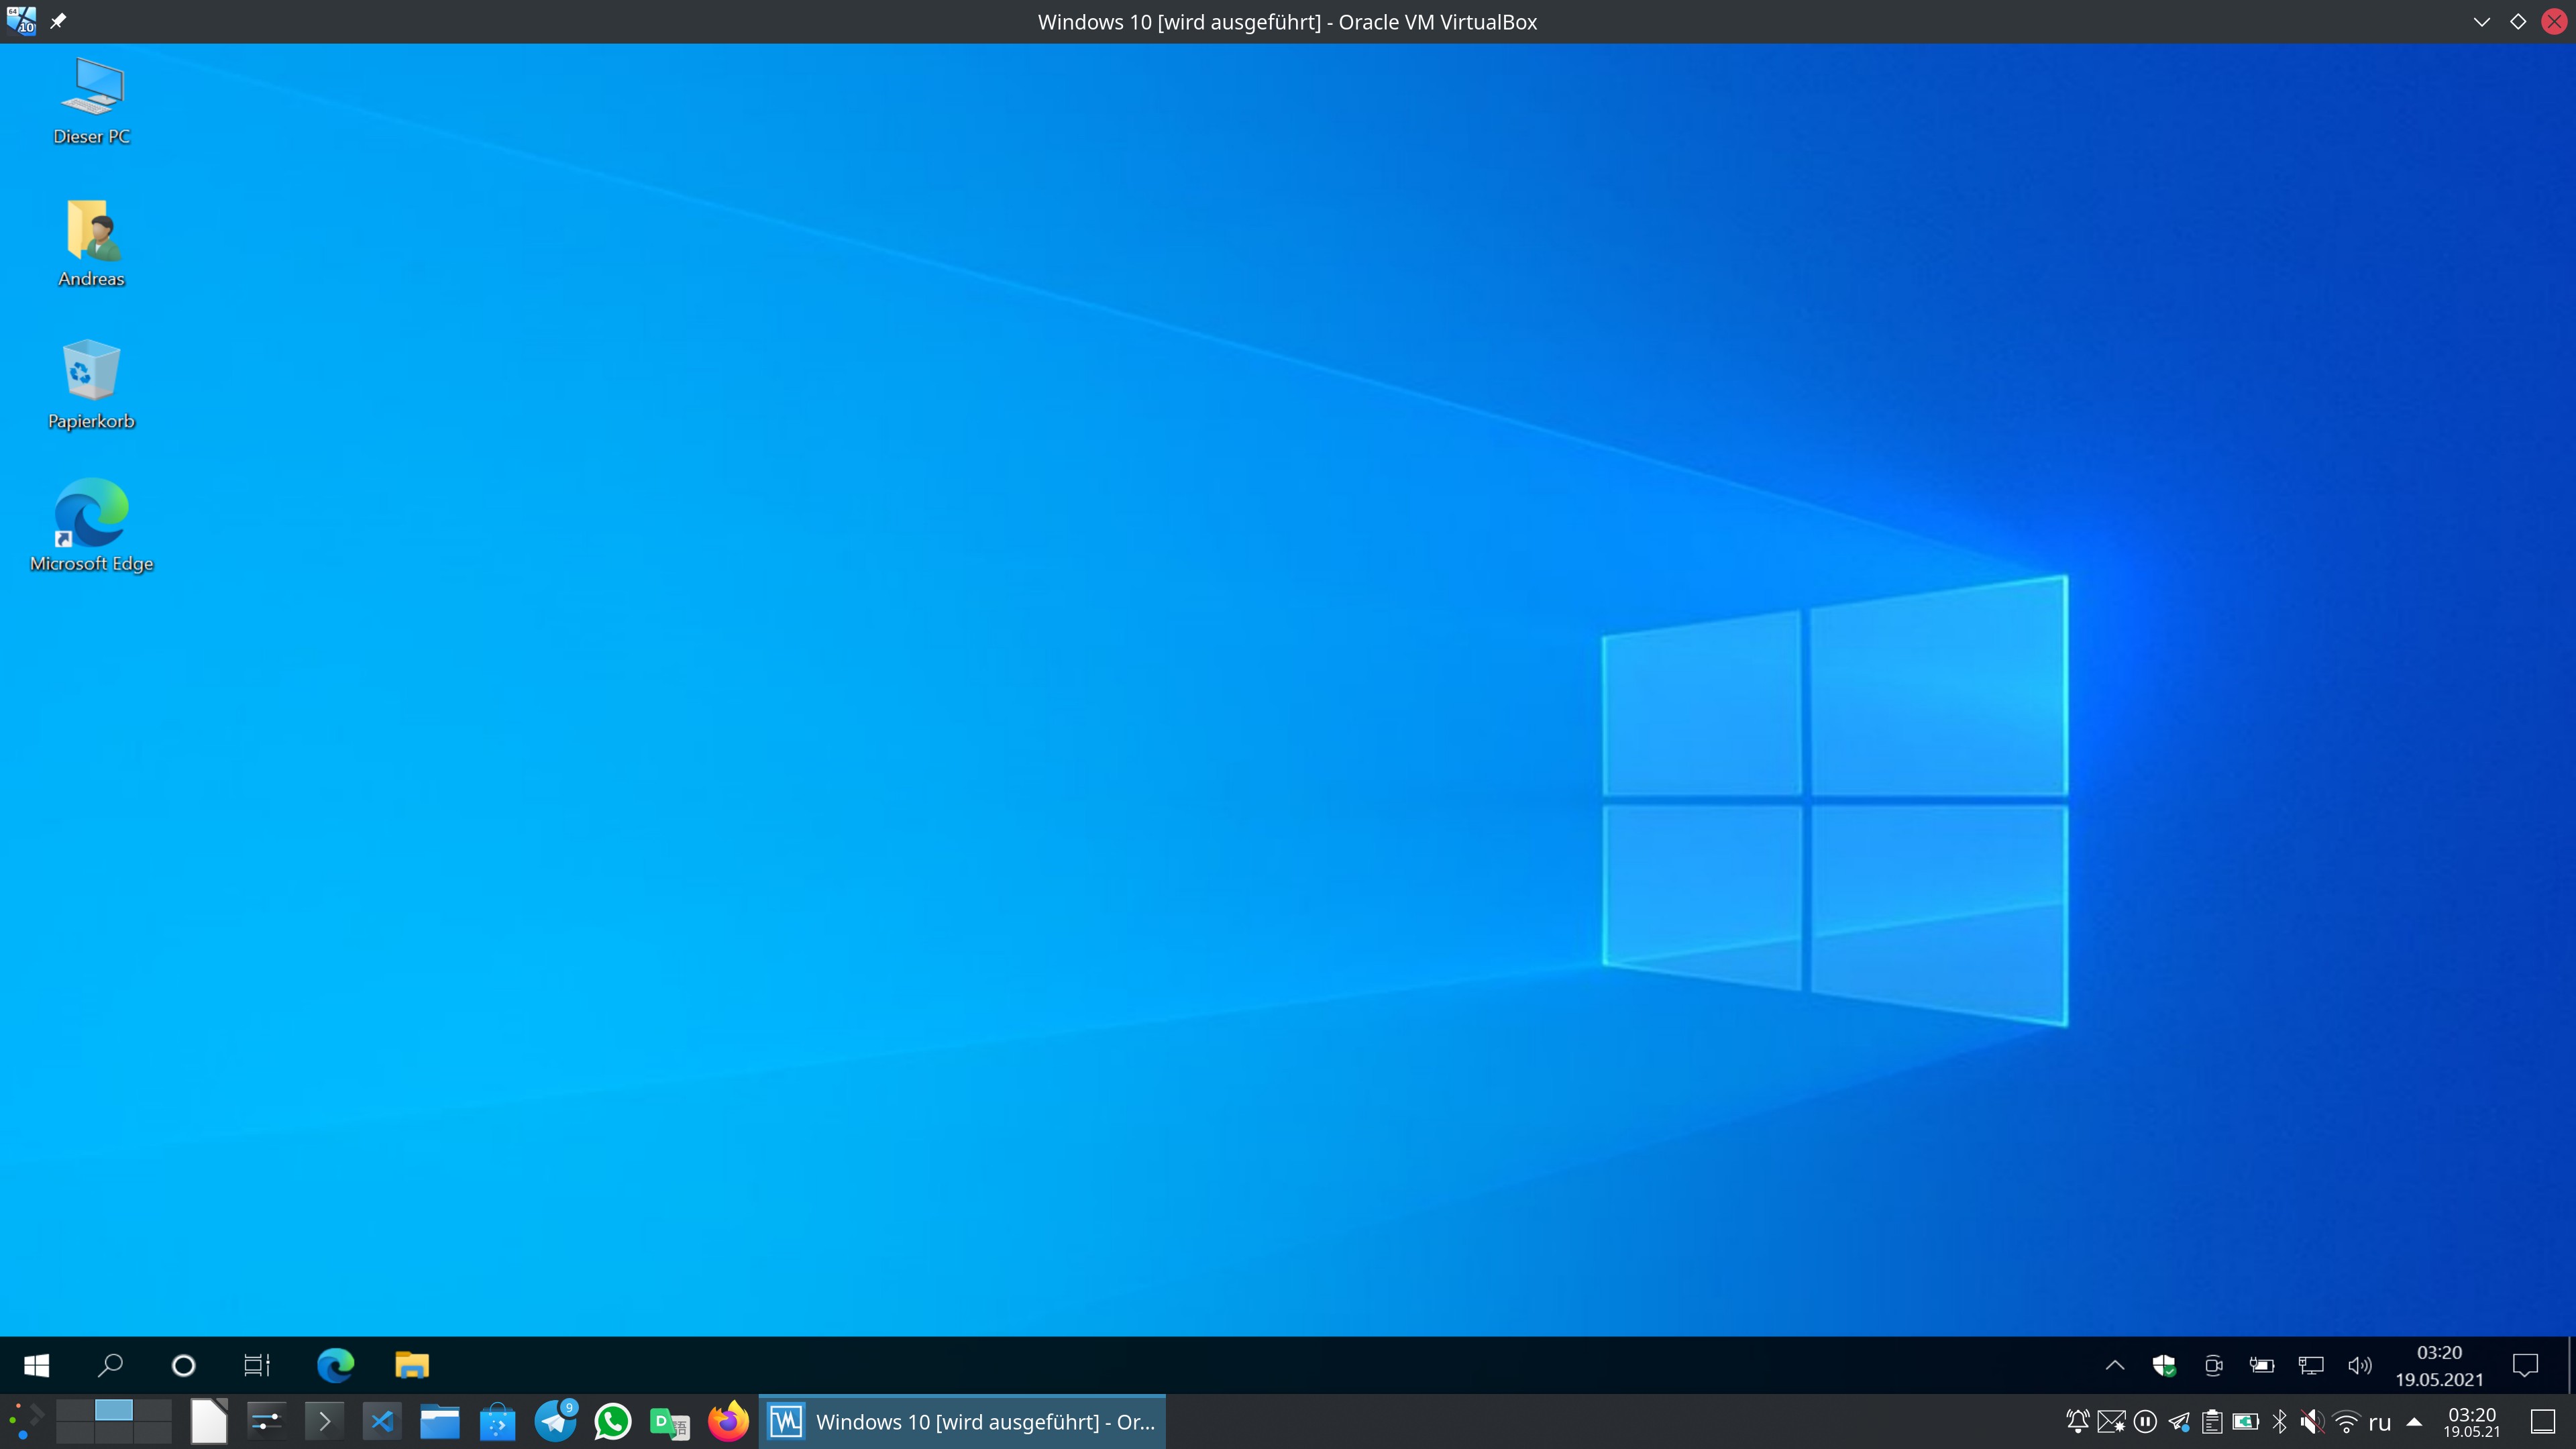
Task: Open the mail notifier envelope tray icon
Action: pos(2111,1422)
